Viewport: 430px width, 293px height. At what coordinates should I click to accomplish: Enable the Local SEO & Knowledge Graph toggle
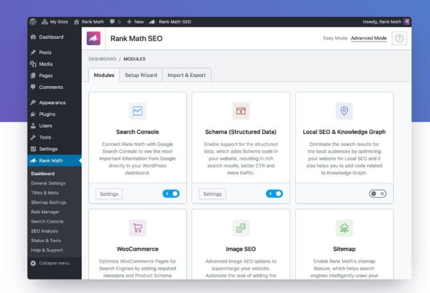(377, 193)
